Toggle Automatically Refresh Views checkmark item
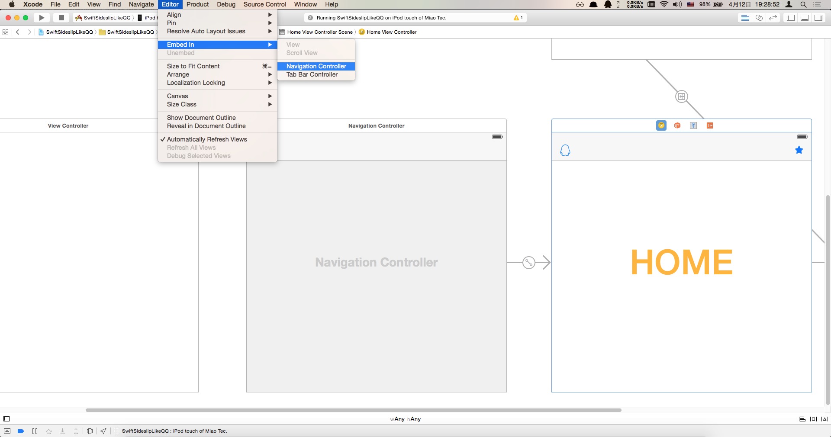 pos(217,139)
